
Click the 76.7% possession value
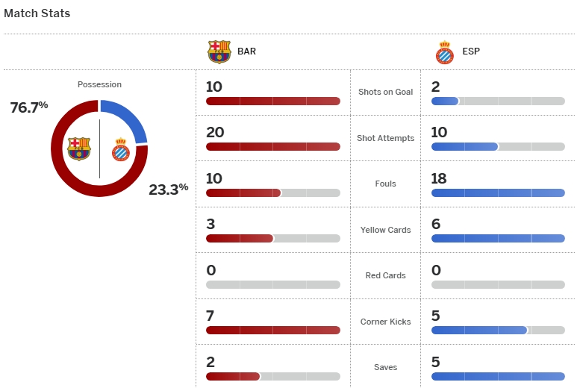coord(28,107)
